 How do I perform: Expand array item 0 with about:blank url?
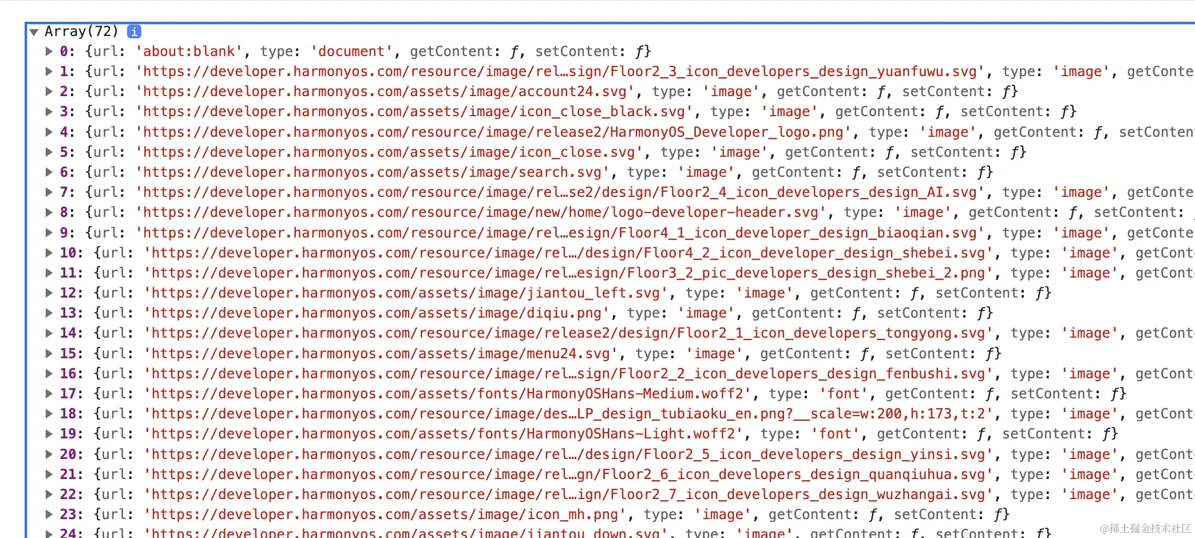[x=48, y=51]
